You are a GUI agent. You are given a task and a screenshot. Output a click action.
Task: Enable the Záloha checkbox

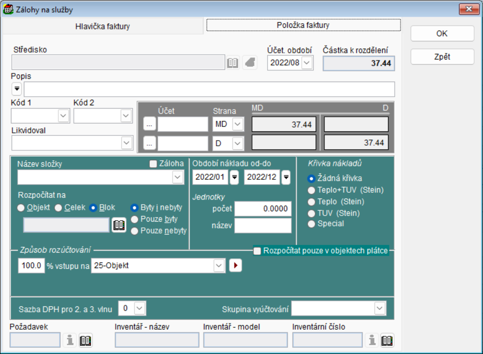[x=153, y=164]
